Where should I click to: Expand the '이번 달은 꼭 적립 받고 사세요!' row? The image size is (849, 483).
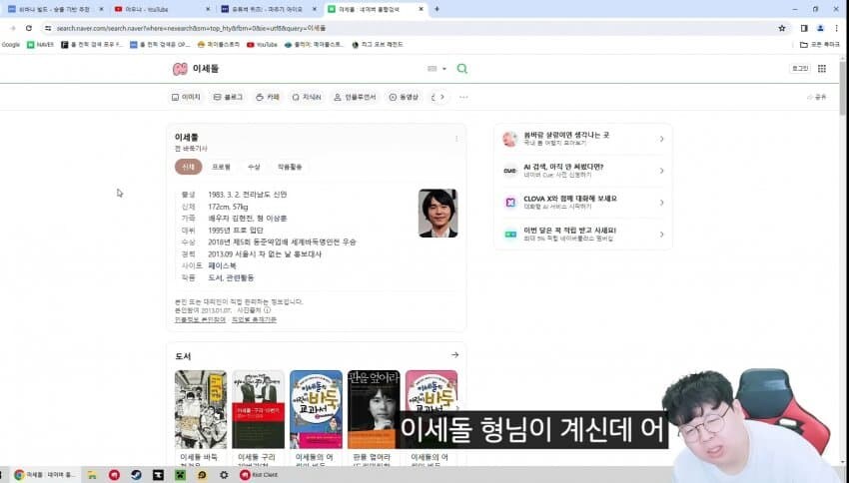(x=583, y=235)
